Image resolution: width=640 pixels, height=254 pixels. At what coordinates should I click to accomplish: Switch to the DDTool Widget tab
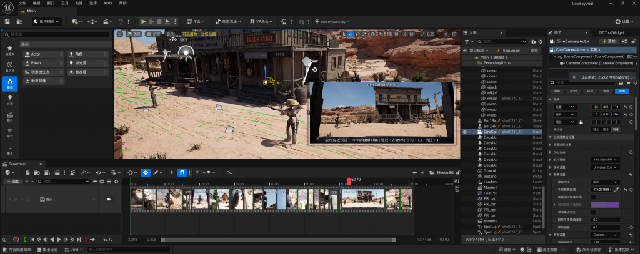[x=611, y=32]
